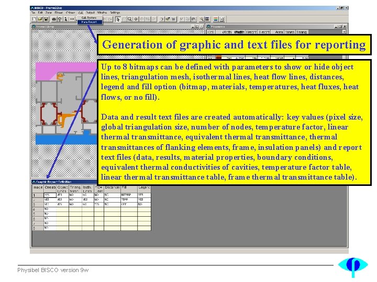The width and height of the screenshot is (377, 282).
Task: Click the curved arc toolbar icon
Action: (x=162, y=19)
